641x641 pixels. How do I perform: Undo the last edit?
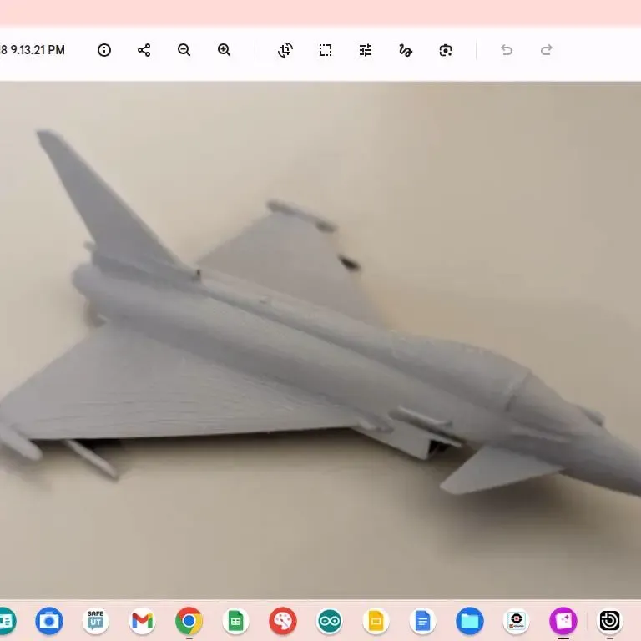coord(507,50)
